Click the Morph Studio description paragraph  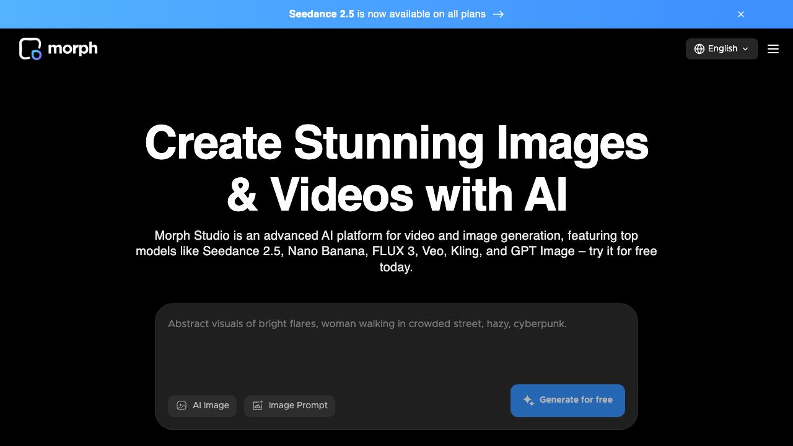pyautogui.click(x=396, y=251)
